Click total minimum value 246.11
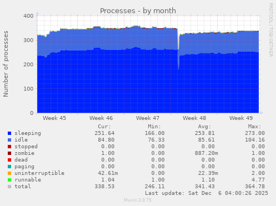The image size is (276, 206). point(154,187)
